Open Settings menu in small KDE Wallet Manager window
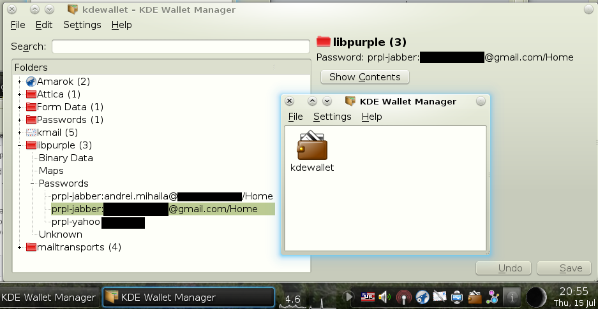598x309 pixels. [x=332, y=117]
